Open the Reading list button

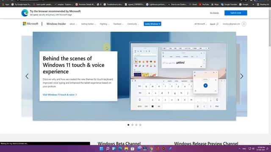(263, 5)
